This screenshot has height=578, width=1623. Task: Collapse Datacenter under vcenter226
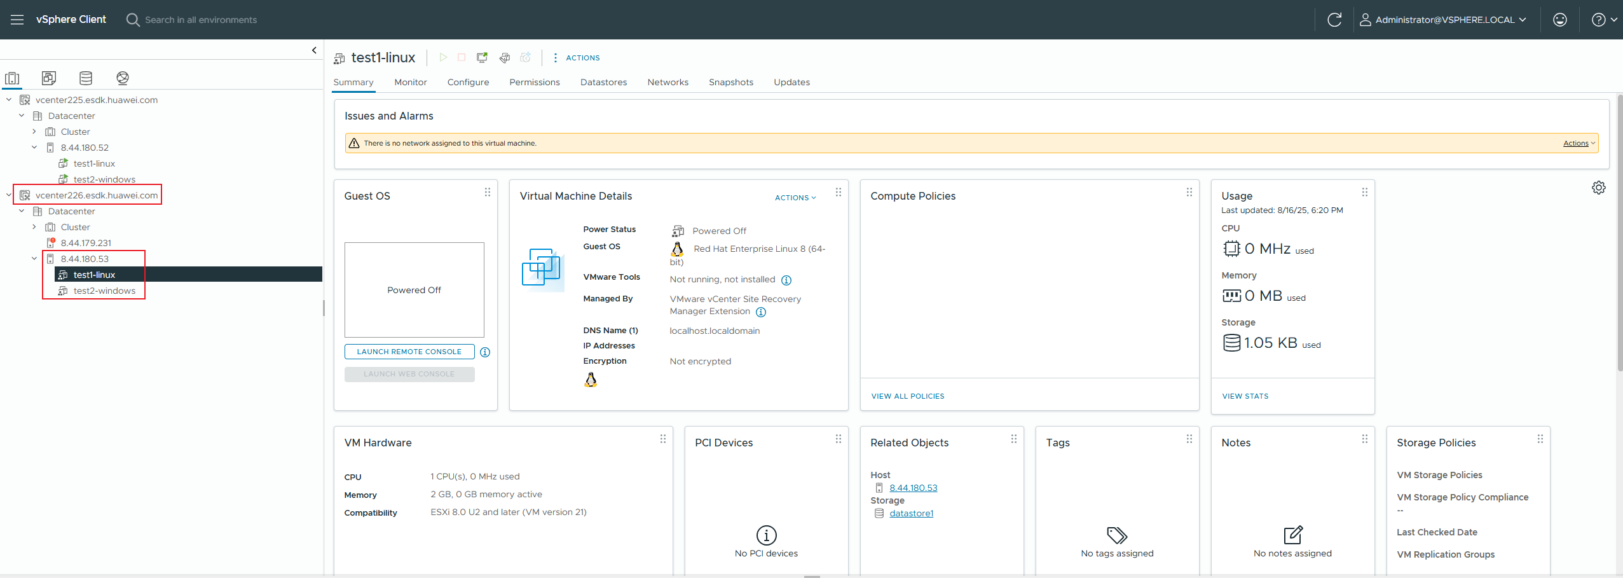point(22,211)
